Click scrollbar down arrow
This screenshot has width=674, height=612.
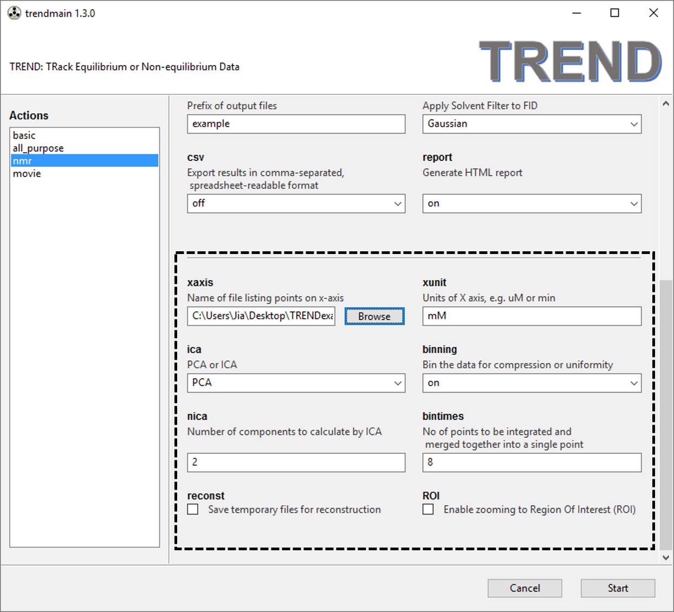[665, 558]
